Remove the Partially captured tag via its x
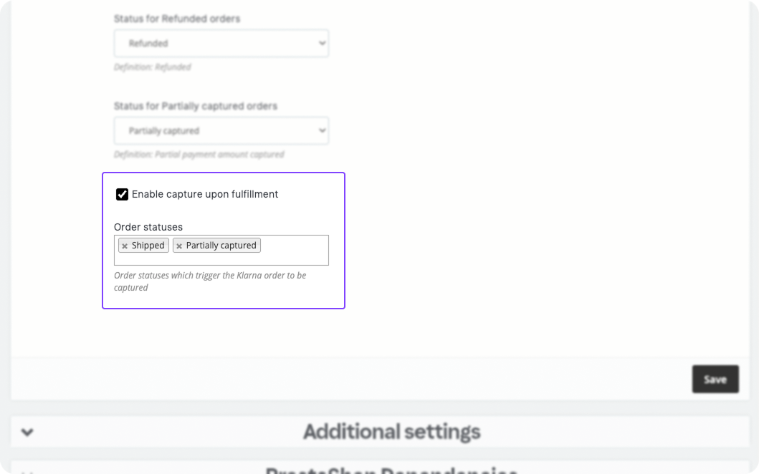This screenshot has width=759, height=474. coord(179,246)
